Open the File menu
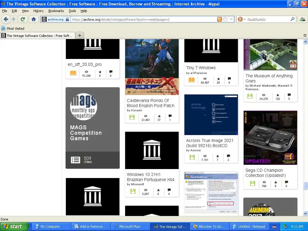The image size is (308, 231). click(x=5, y=11)
